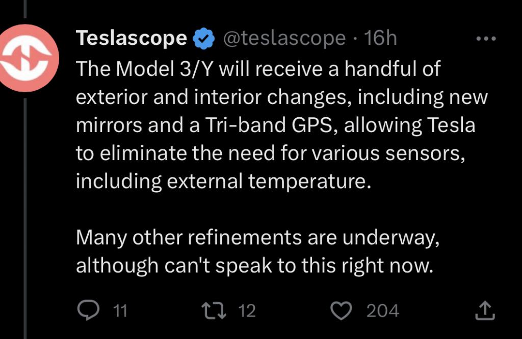
Task: Click the line "including external temperature."
Action: tap(221, 181)
